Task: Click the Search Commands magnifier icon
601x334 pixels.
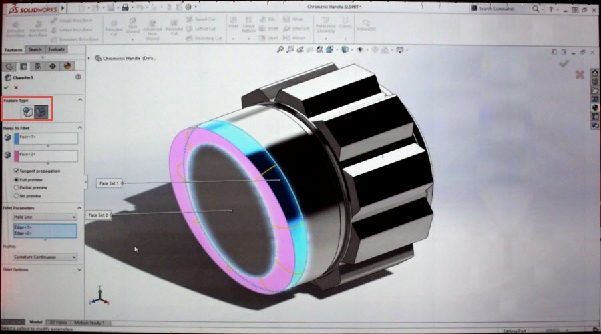Action: click(535, 9)
